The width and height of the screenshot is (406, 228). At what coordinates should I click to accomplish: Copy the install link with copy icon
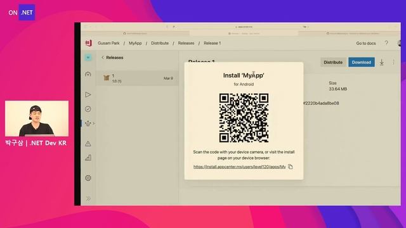(291, 167)
